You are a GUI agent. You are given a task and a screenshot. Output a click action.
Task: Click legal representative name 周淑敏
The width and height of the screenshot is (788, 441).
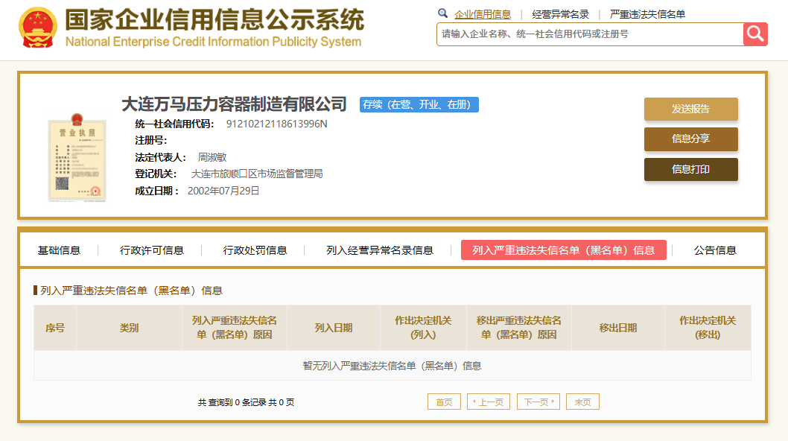coord(212,157)
